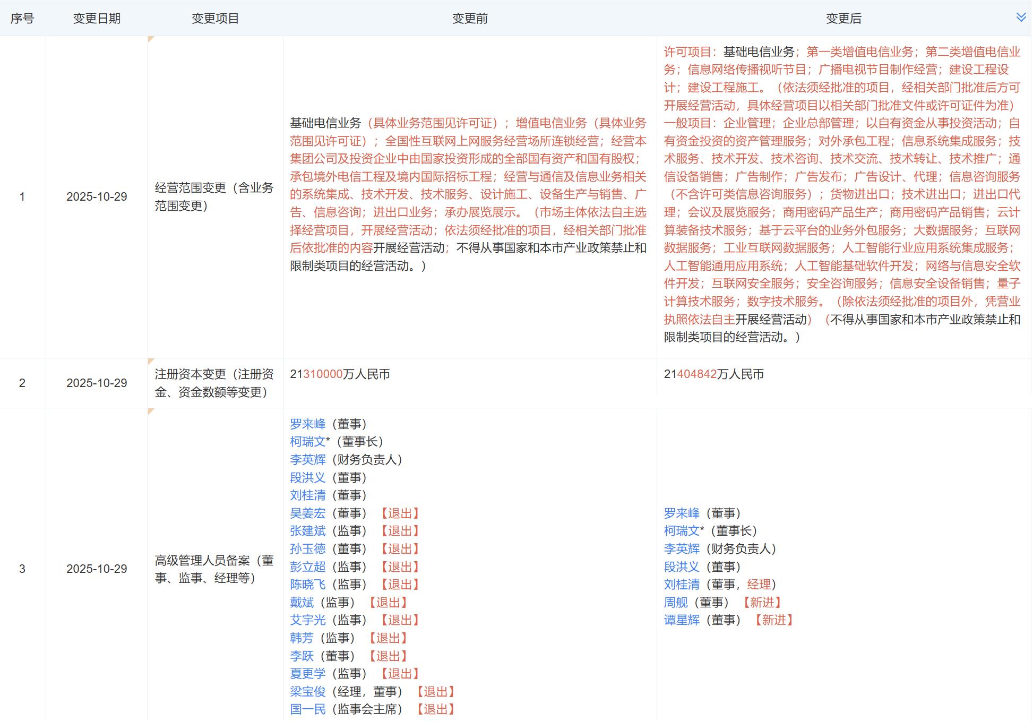1033x721 pixels.
Task: Click the 变更前 column header
Action: pyautogui.click(x=469, y=19)
